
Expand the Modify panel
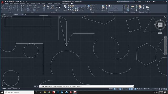tap(33, 12)
